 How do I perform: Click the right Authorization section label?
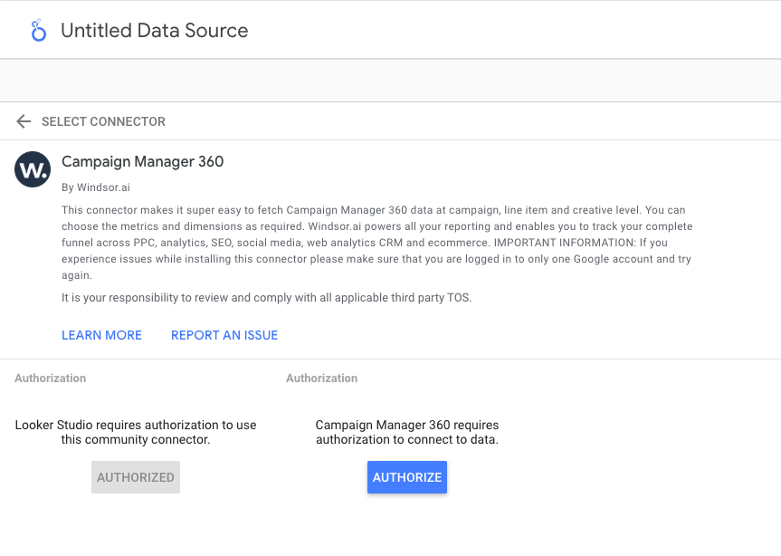coord(322,379)
